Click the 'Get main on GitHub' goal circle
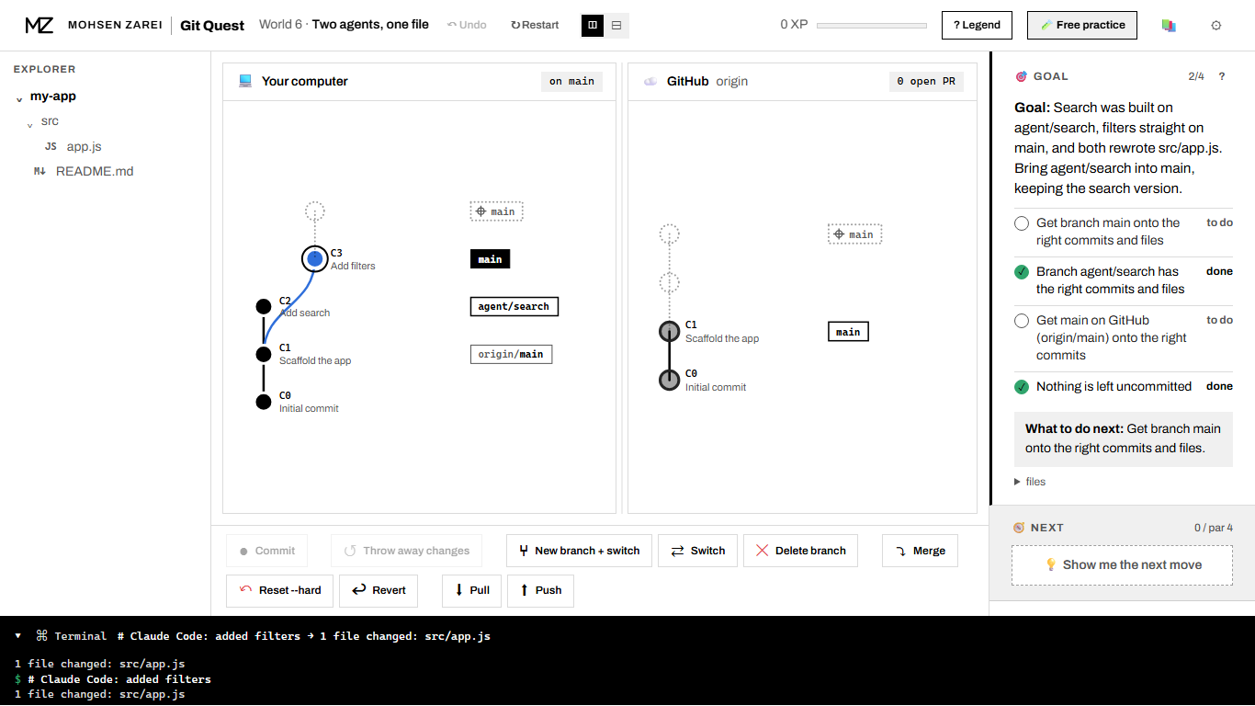The image size is (1255, 706). point(1022,321)
